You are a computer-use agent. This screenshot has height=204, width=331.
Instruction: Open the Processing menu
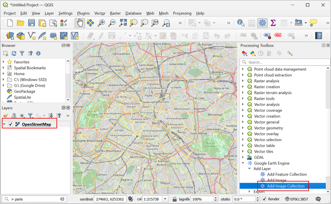pyautogui.click(x=182, y=13)
